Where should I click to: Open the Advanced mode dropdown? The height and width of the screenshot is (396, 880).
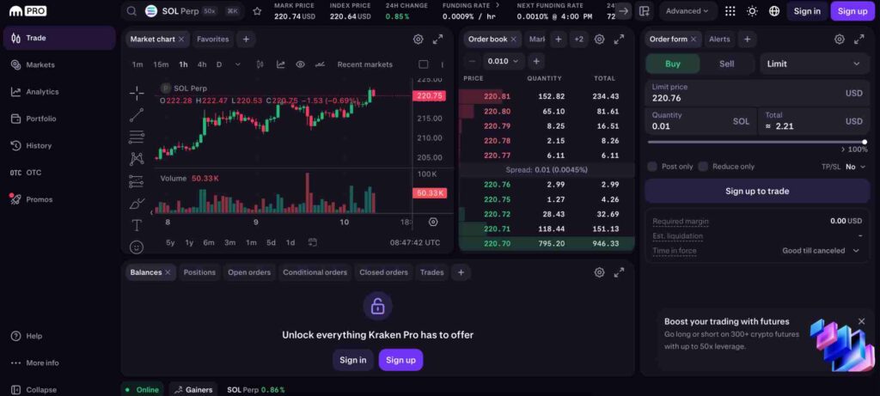687,11
